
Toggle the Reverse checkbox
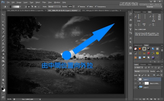(x=79, y=7)
